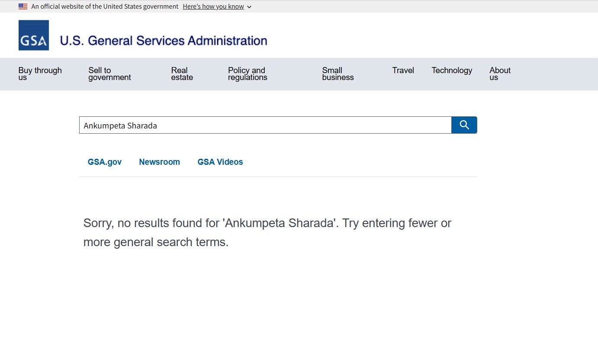Select the Technology menu item
598x343 pixels.
click(x=451, y=71)
